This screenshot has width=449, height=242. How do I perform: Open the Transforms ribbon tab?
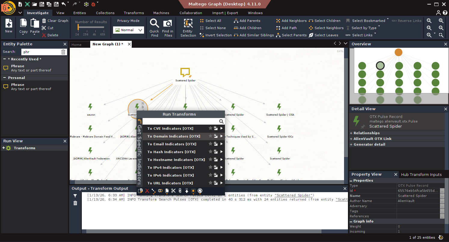[x=134, y=13]
